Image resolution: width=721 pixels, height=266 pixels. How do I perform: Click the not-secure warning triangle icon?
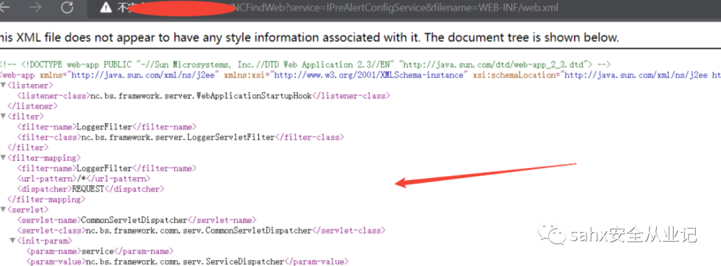[106, 7]
